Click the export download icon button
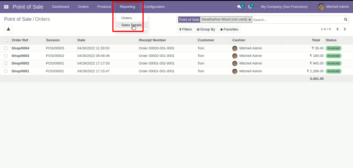This screenshot has width=353, height=168. (8, 29)
